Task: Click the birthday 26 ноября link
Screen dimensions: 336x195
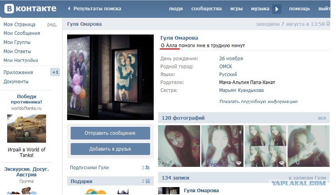Action: click(231, 59)
